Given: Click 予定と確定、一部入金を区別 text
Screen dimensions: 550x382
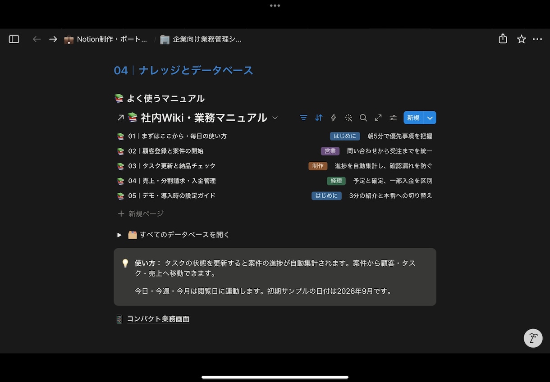Looking at the screenshot, I should pyautogui.click(x=393, y=181).
